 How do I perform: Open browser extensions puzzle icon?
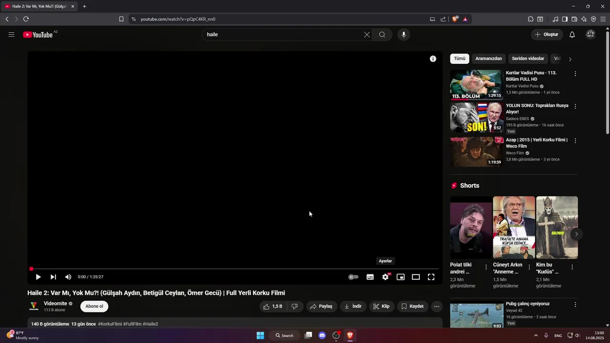click(x=530, y=19)
